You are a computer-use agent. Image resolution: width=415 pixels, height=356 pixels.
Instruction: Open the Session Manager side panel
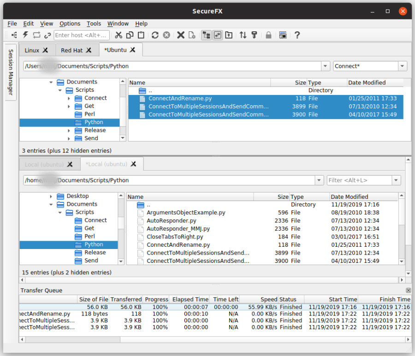pos(11,72)
